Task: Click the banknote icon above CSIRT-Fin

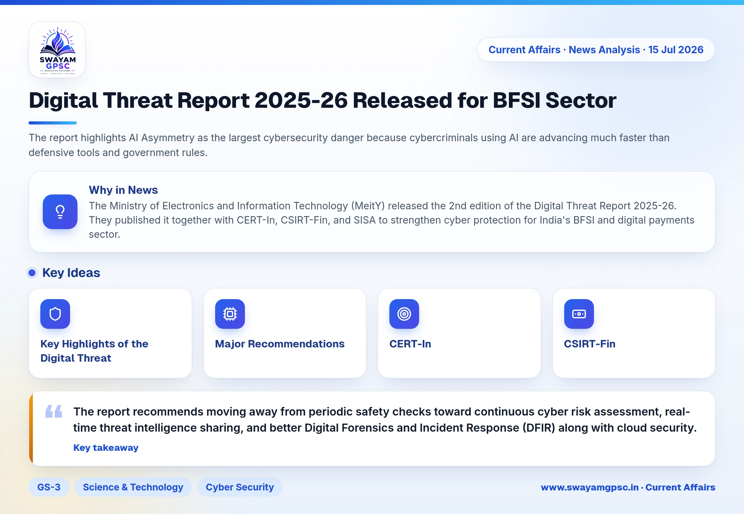Action: 579,314
